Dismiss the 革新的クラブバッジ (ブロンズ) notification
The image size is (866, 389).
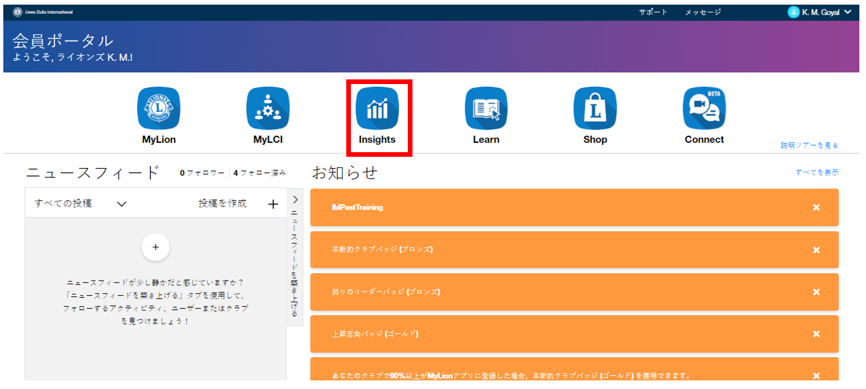tap(816, 250)
